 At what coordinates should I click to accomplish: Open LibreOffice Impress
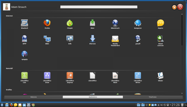70,78
